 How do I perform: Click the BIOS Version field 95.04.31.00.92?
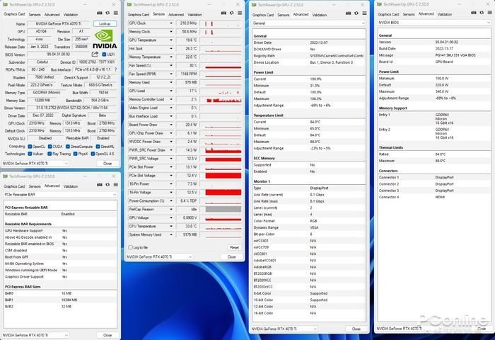tap(59, 55)
